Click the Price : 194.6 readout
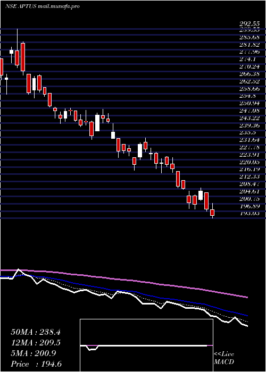 click(x=36, y=364)
